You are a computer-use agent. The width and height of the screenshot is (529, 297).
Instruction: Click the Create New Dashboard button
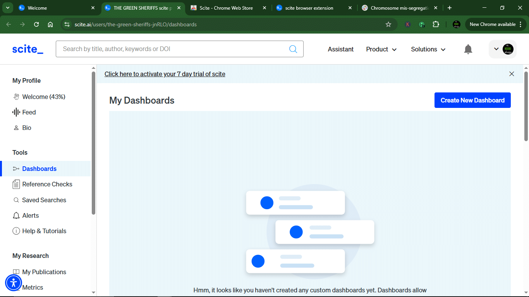472,100
